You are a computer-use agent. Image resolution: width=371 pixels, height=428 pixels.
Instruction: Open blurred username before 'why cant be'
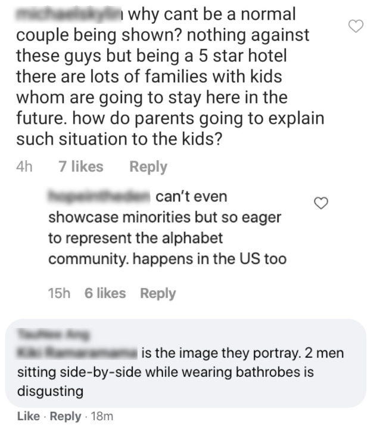[68, 15]
